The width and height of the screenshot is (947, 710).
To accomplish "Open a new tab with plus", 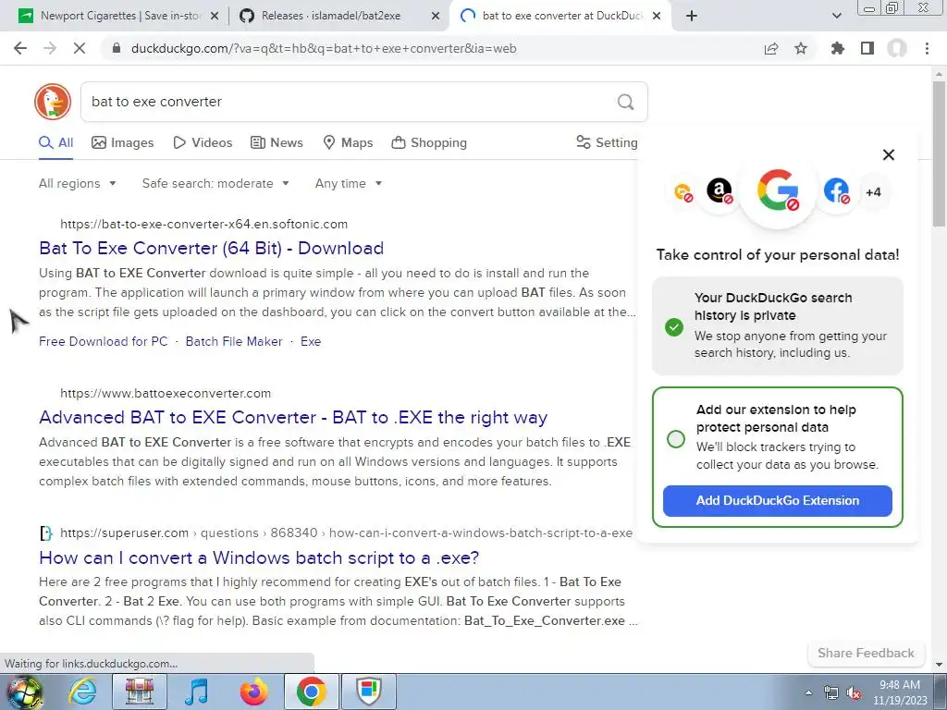I will [x=692, y=16].
